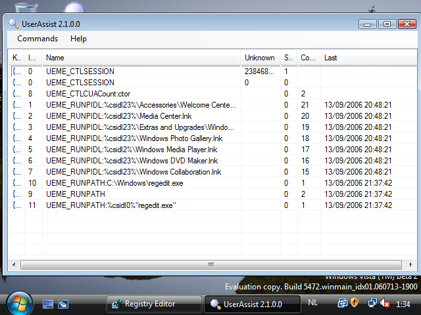Screen dimensions: 421x315
Task: Click the NL language bar indicator
Action: click(313, 303)
